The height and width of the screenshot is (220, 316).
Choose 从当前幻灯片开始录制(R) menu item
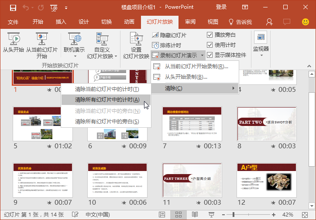(x=195, y=66)
